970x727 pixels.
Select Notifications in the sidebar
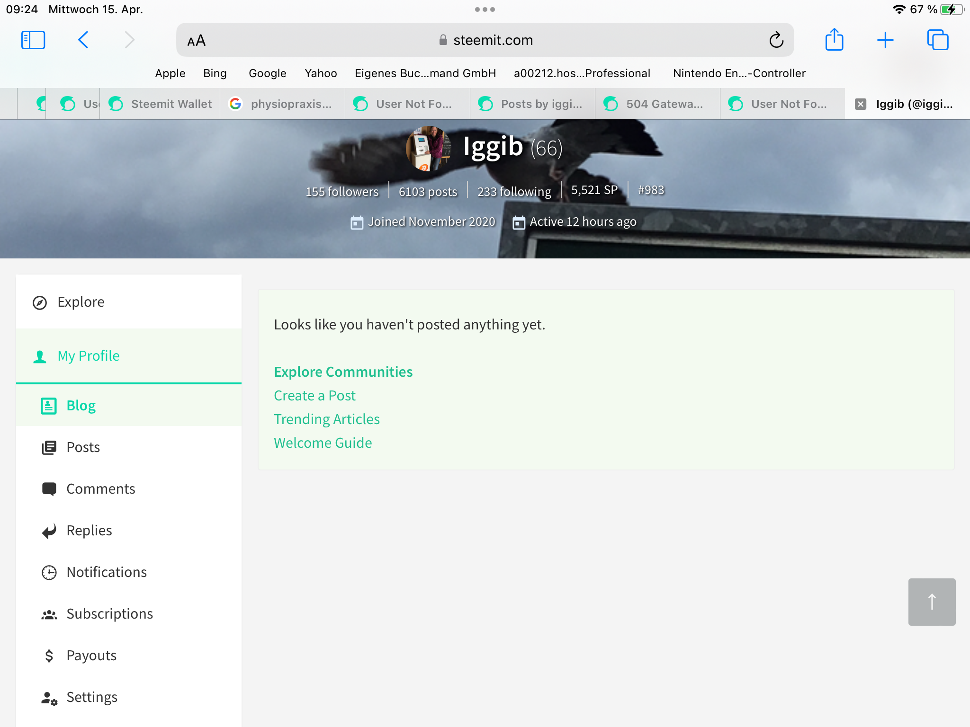tap(107, 572)
